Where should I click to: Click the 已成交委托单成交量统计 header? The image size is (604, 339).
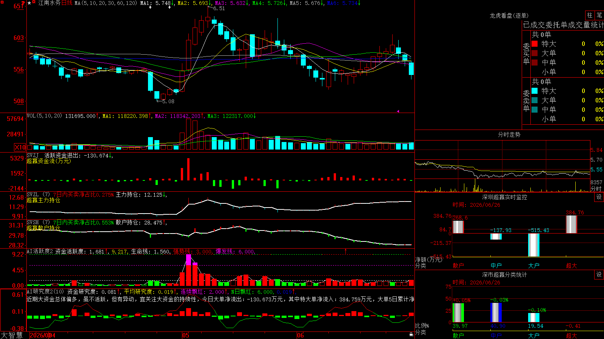563,25
